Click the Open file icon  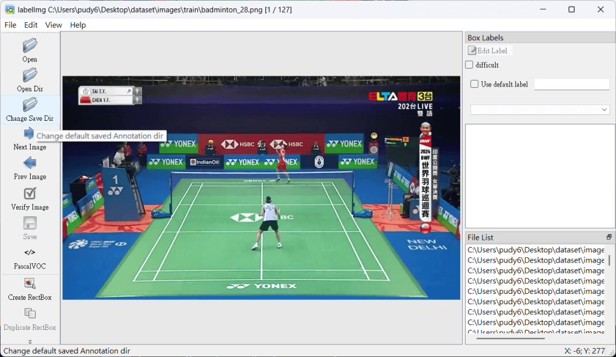coord(29,46)
